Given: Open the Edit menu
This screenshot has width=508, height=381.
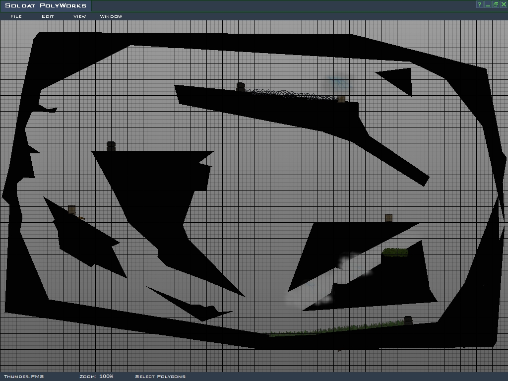Looking at the screenshot, I should click(48, 16).
